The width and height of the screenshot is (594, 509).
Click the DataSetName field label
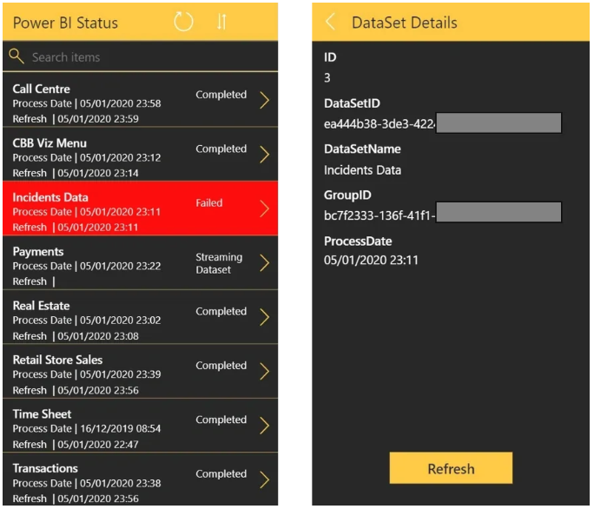[x=362, y=149]
